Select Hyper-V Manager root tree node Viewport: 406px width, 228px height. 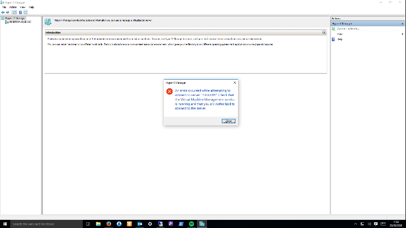point(15,18)
